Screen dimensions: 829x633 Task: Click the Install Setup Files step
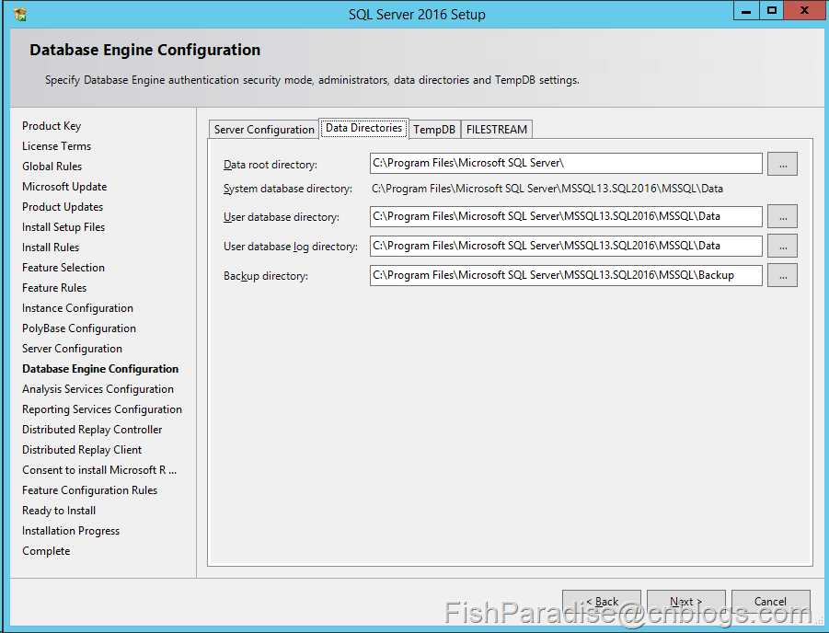pyautogui.click(x=63, y=227)
